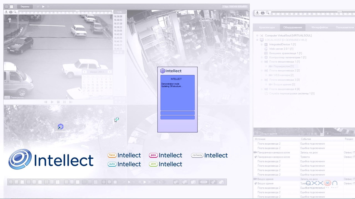The image size is (355, 199).
Task: Click print icon in Перекресток camera toolbar
Action: (x=11, y=12)
